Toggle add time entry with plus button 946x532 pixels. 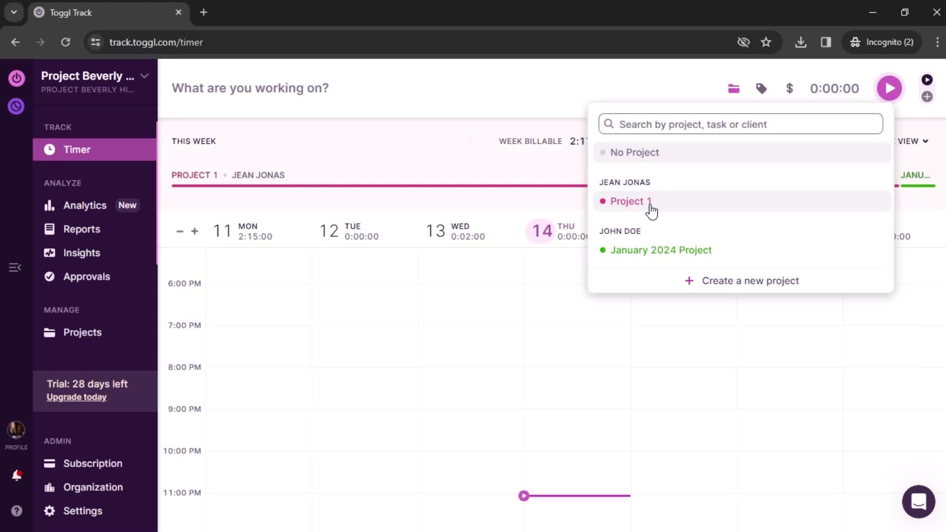[927, 97]
